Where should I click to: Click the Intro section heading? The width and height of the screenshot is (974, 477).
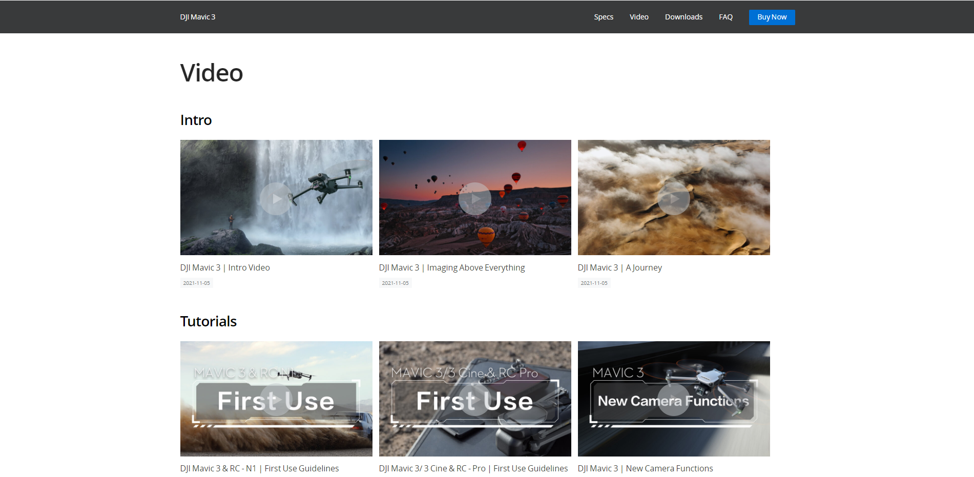tap(196, 120)
